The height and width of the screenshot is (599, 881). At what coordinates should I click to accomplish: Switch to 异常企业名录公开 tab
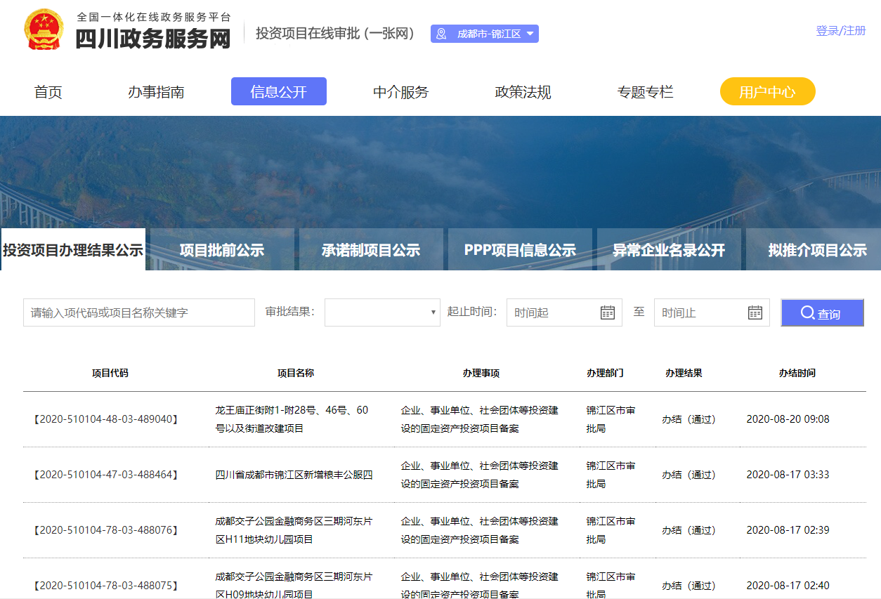click(669, 250)
